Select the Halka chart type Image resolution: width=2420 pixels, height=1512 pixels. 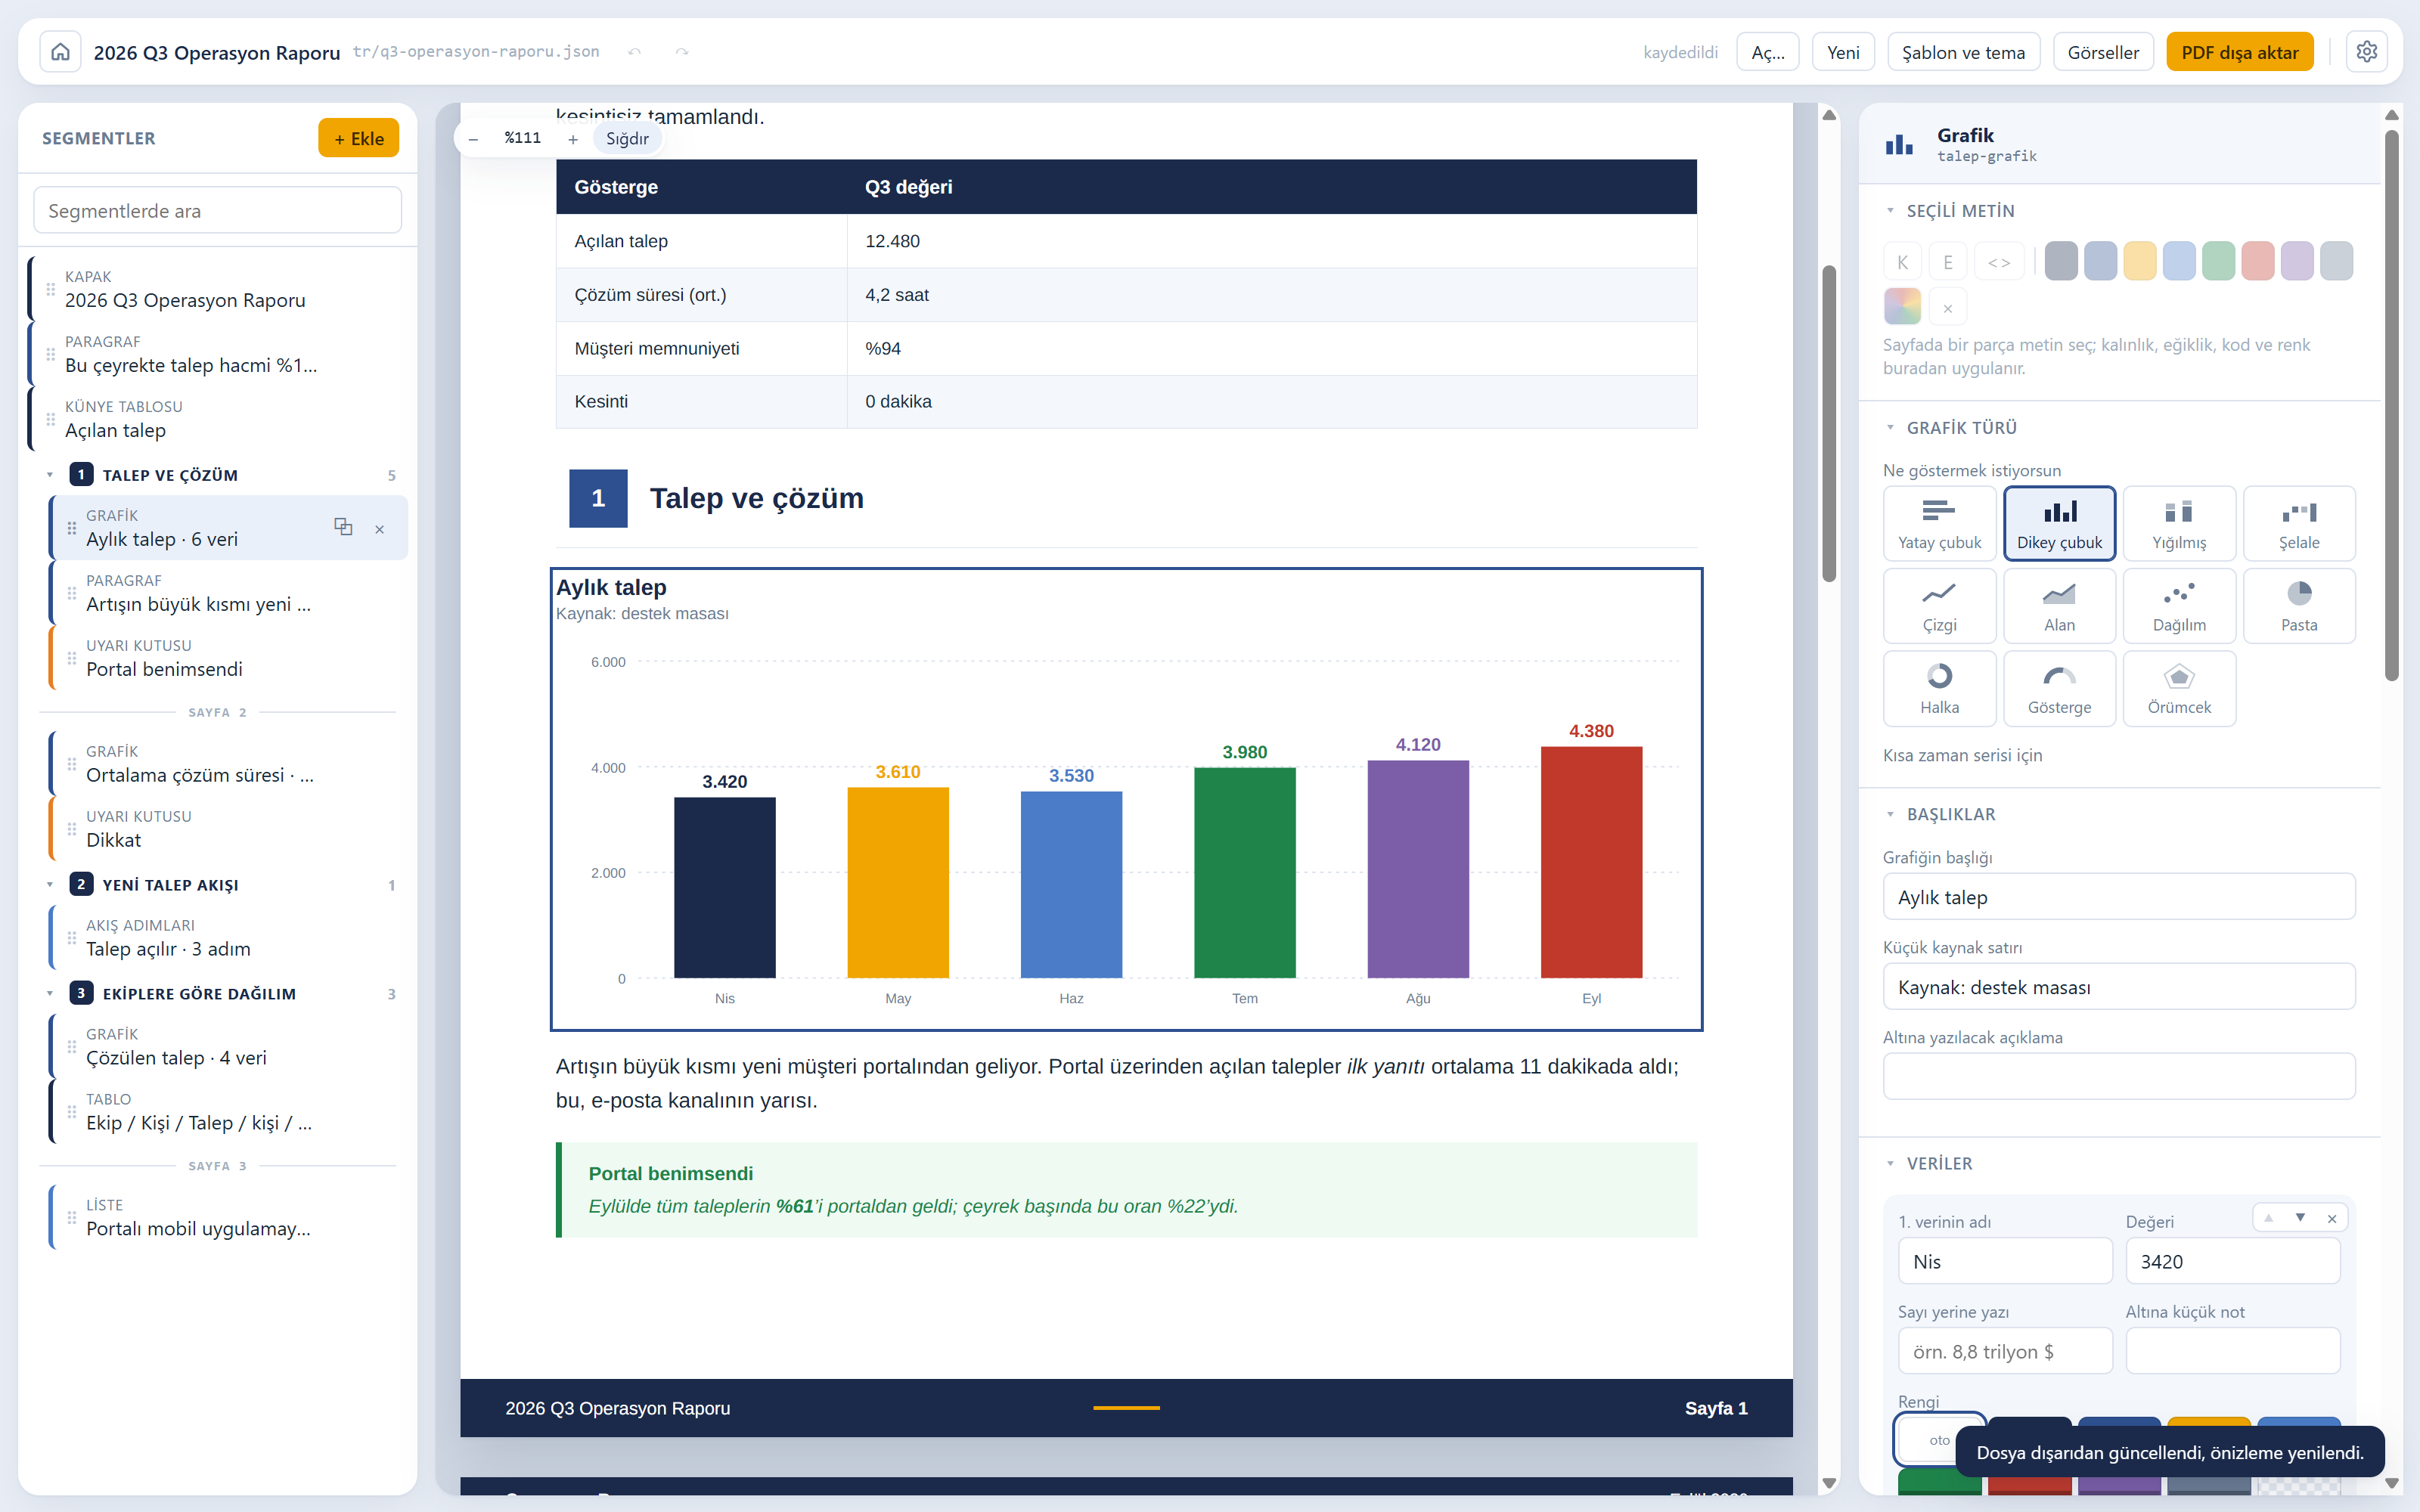tap(1939, 688)
